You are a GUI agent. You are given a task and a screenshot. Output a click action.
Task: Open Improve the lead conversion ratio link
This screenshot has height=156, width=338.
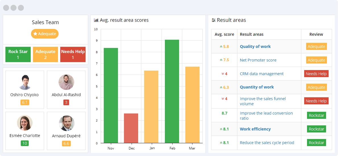click(x=266, y=116)
